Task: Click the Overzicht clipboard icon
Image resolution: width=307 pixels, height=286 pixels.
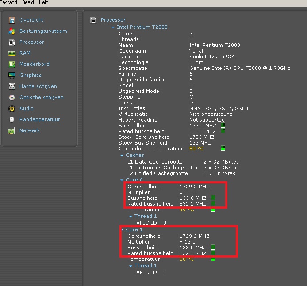Action: [x=12, y=20]
